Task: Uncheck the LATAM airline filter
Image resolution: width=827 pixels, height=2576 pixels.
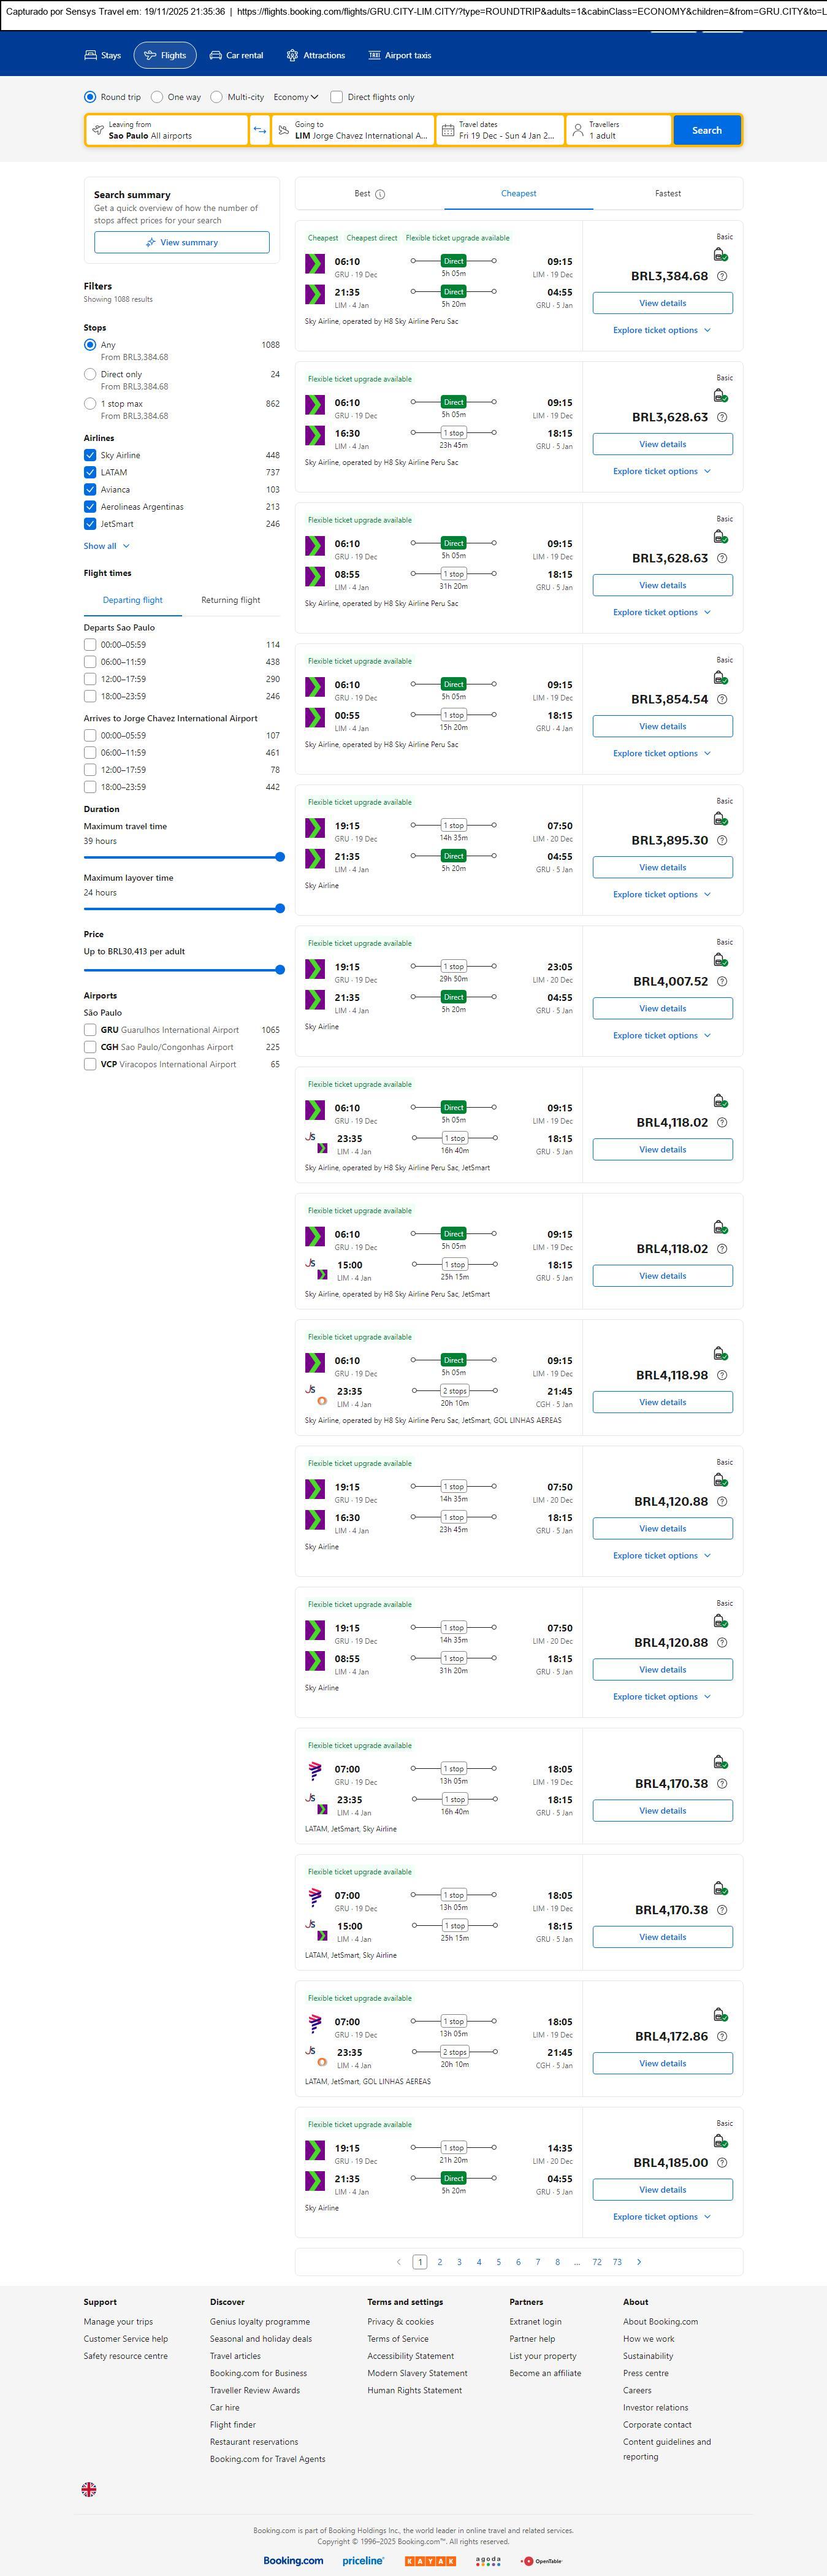Action: pyautogui.click(x=90, y=472)
